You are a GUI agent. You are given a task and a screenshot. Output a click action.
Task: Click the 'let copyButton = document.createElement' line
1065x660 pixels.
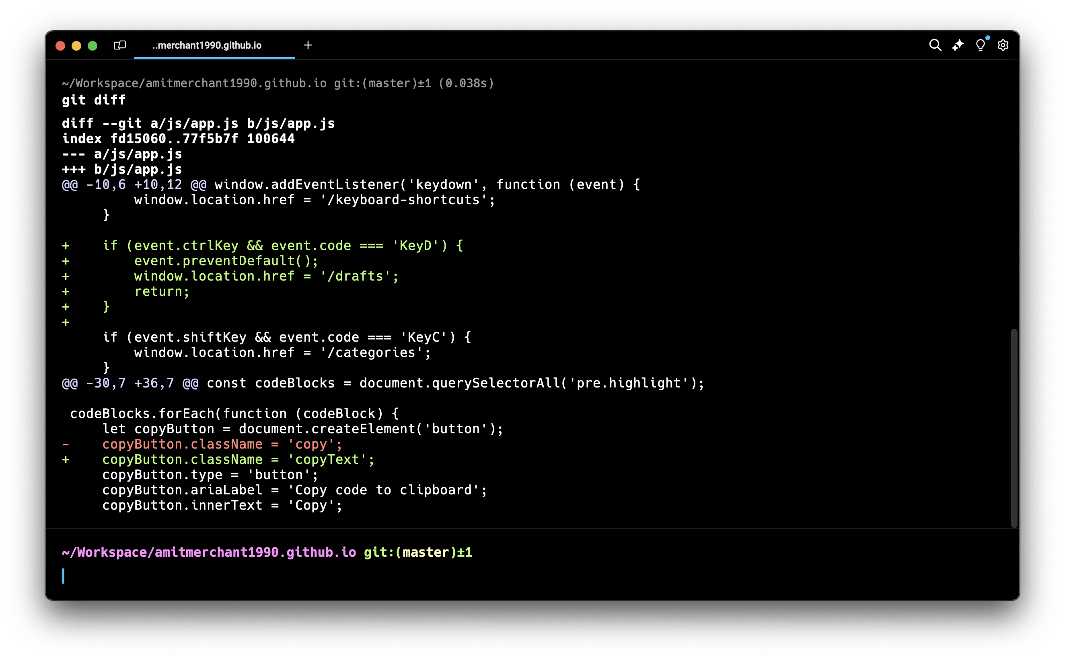[302, 429]
